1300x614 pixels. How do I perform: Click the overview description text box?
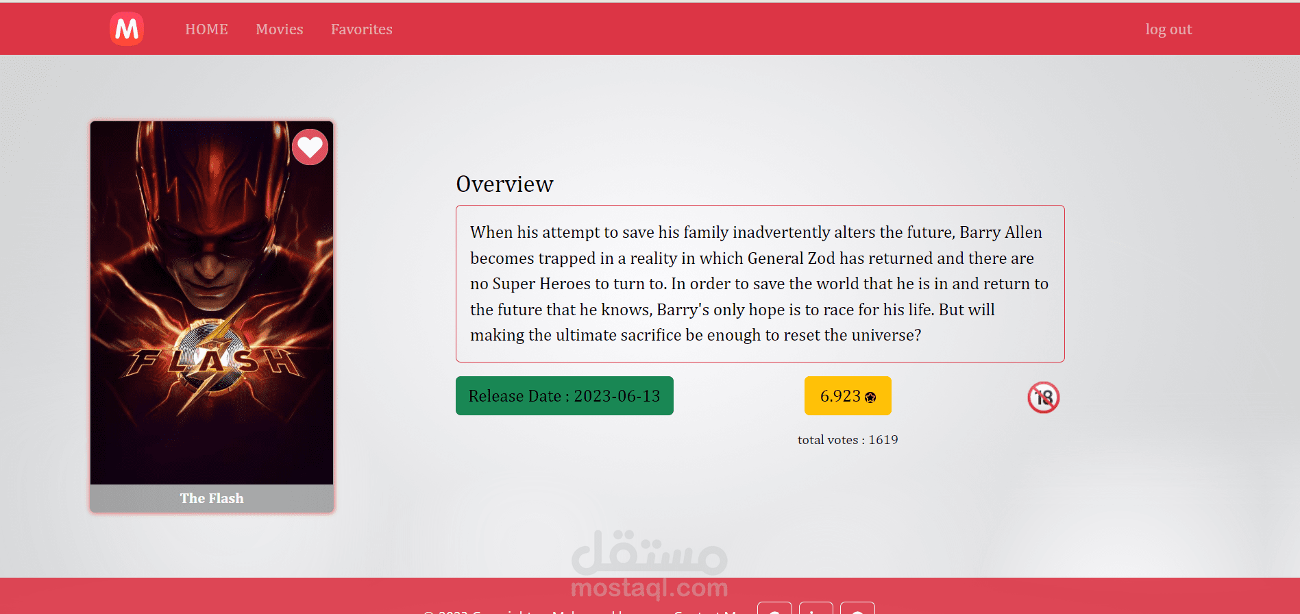pyautogui.click(x=760, y=284)
